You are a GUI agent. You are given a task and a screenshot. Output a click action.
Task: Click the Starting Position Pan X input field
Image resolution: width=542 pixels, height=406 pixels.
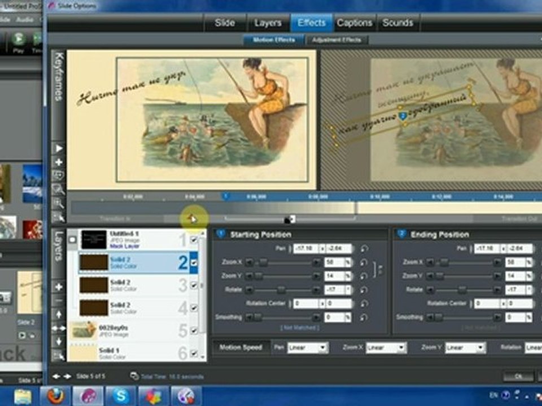(x=306, y=249)
